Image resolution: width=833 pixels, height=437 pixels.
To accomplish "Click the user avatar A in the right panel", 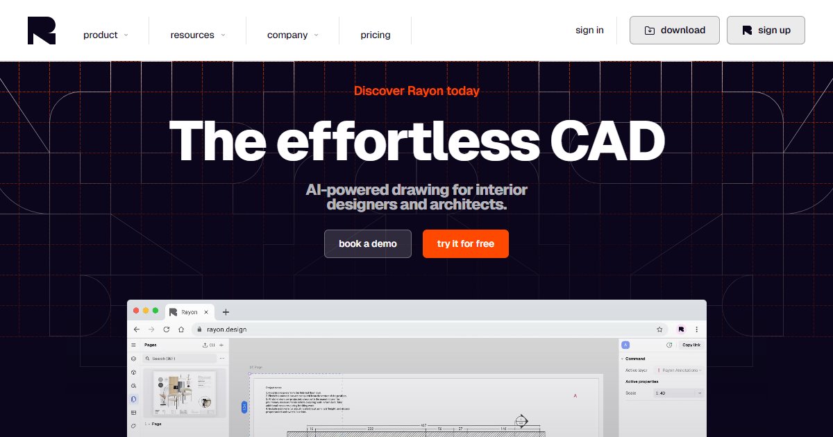I will (625, 345).
